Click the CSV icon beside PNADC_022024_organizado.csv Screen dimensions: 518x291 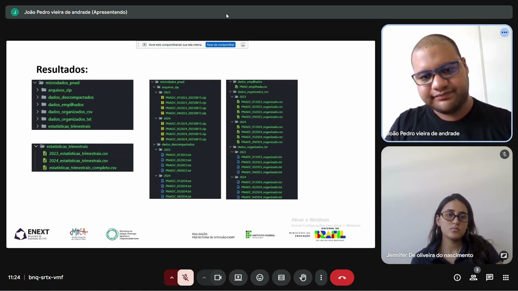click(238, 132)
